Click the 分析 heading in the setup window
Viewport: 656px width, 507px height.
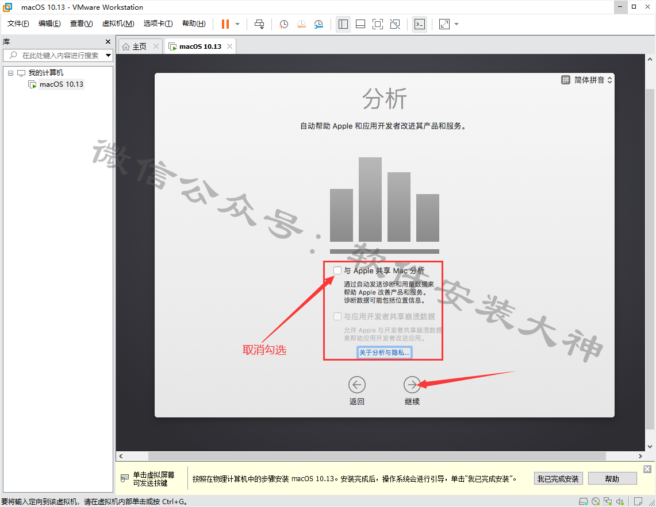point(385,99)
